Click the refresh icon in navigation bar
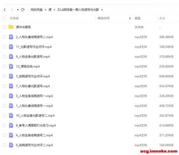This screenshot has height=155, width=179. pos(23,10)
